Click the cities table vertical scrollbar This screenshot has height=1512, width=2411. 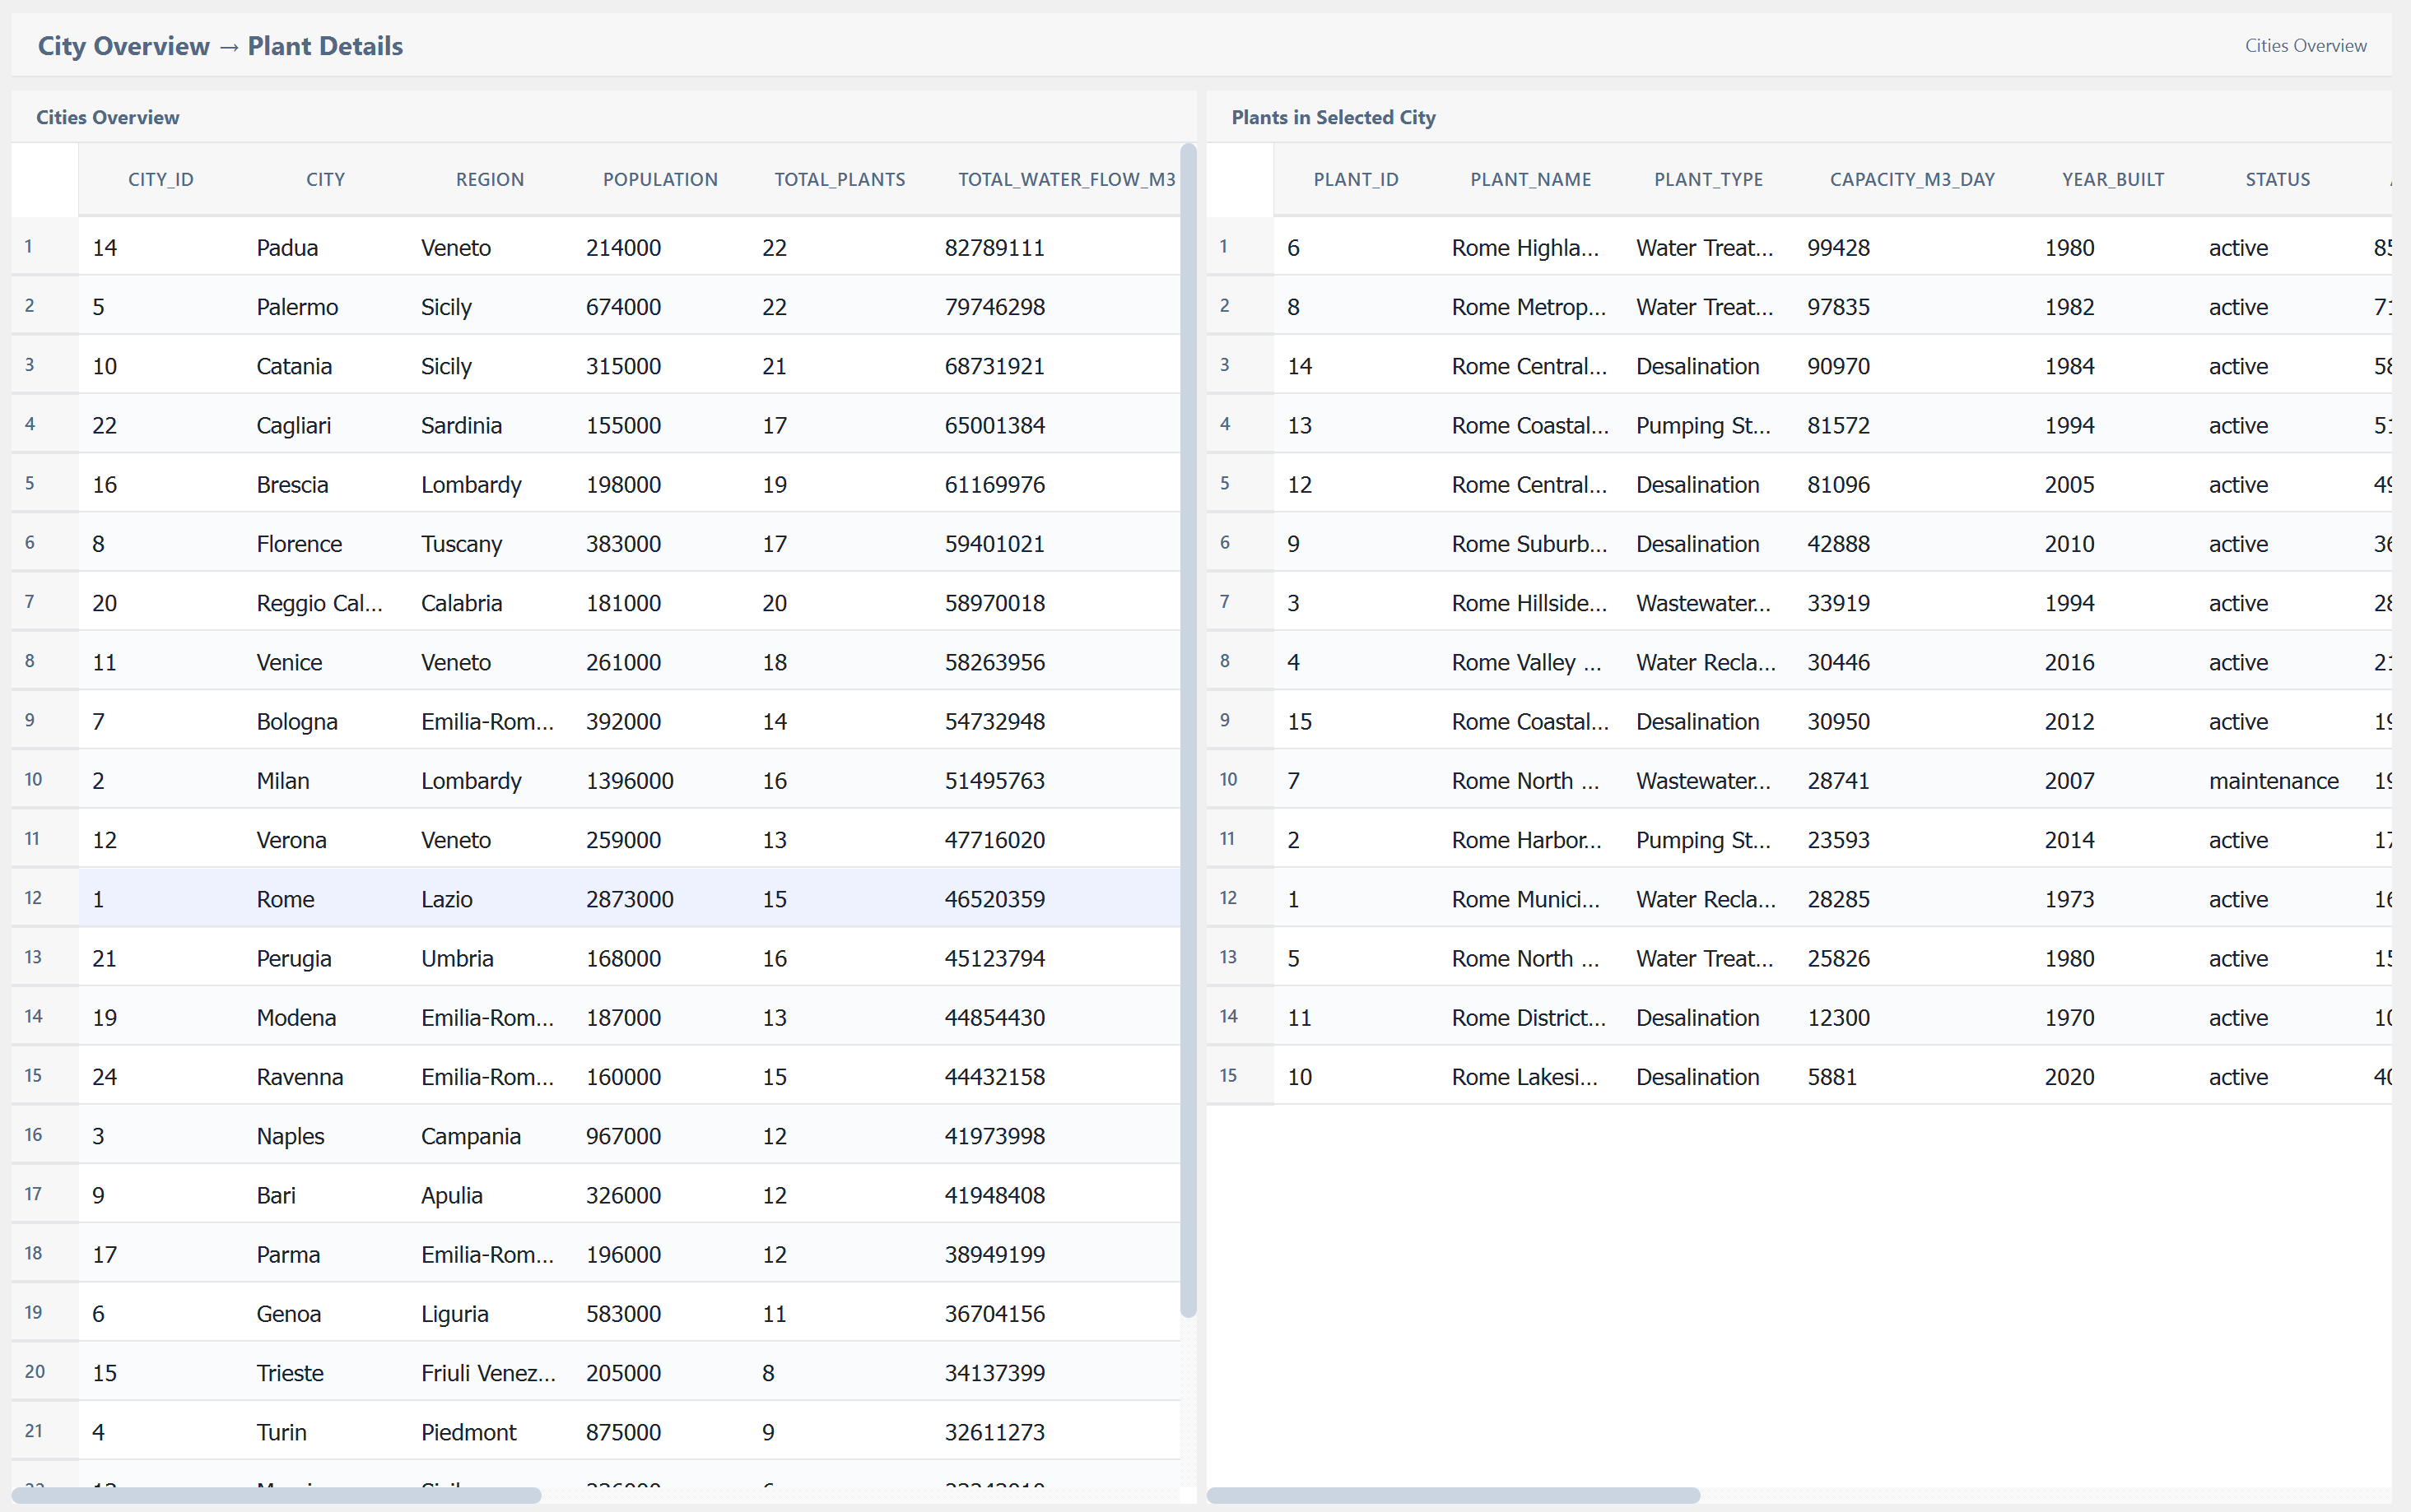pyautogui.click(x=1188, y=730)
